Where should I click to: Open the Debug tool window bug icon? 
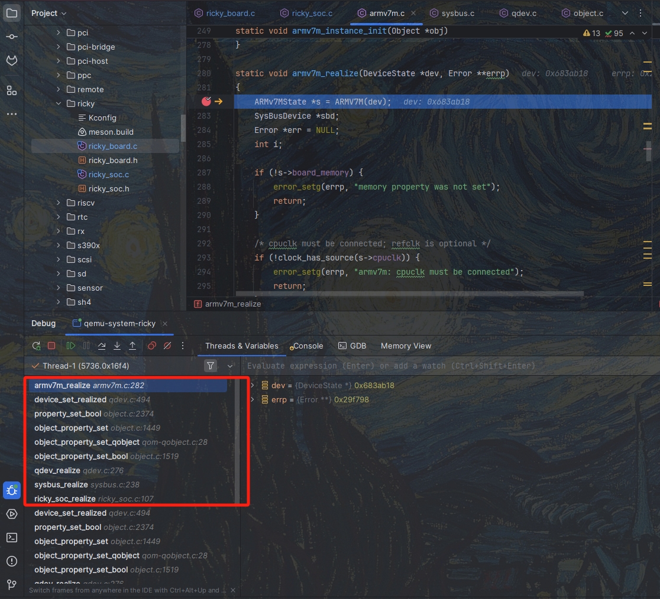click(12, 490)
